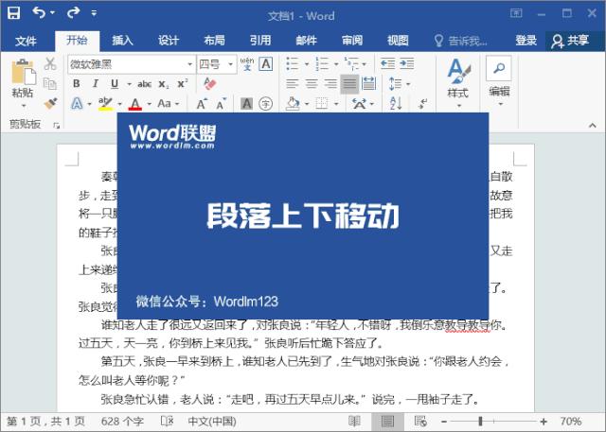Open the font color dropdown arrow
606x432 pixels.
(x=150, y=104)
